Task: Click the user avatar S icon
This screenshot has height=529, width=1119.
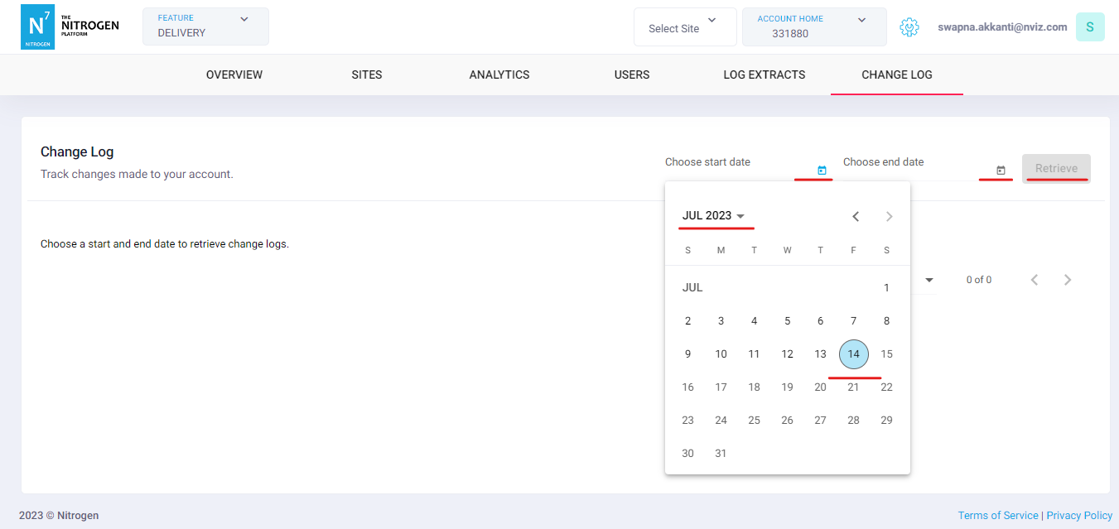Action: [1089, 27]
